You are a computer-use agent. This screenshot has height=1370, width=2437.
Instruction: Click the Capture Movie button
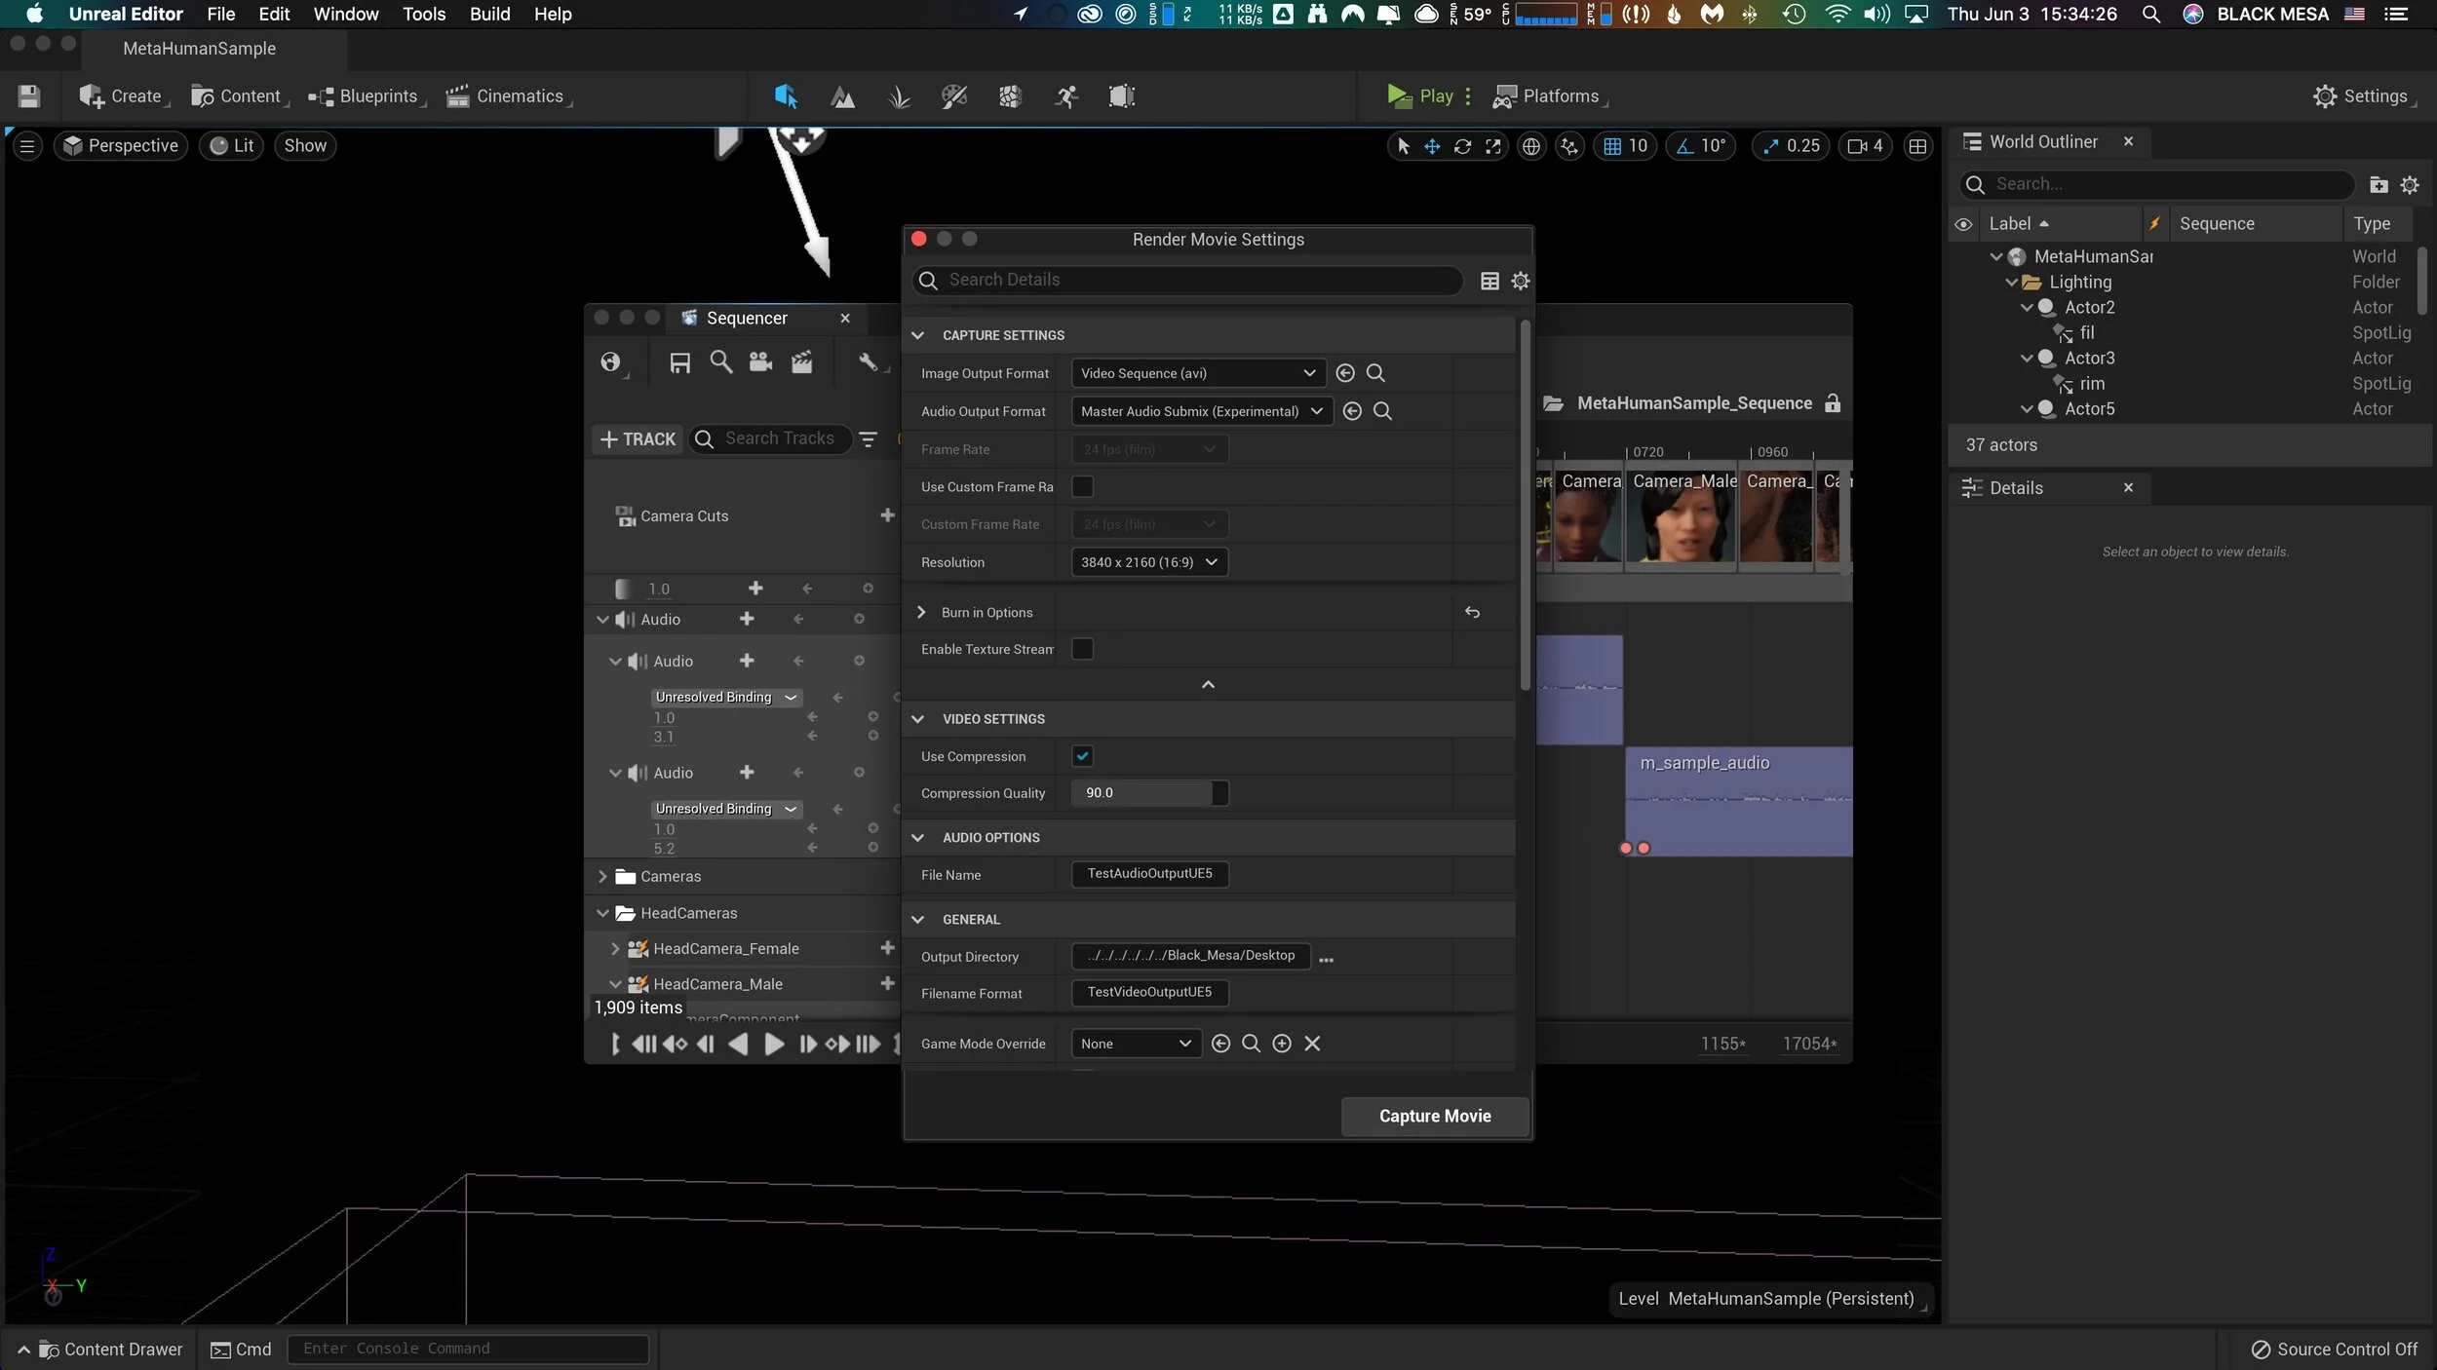coord(1434,1116)
